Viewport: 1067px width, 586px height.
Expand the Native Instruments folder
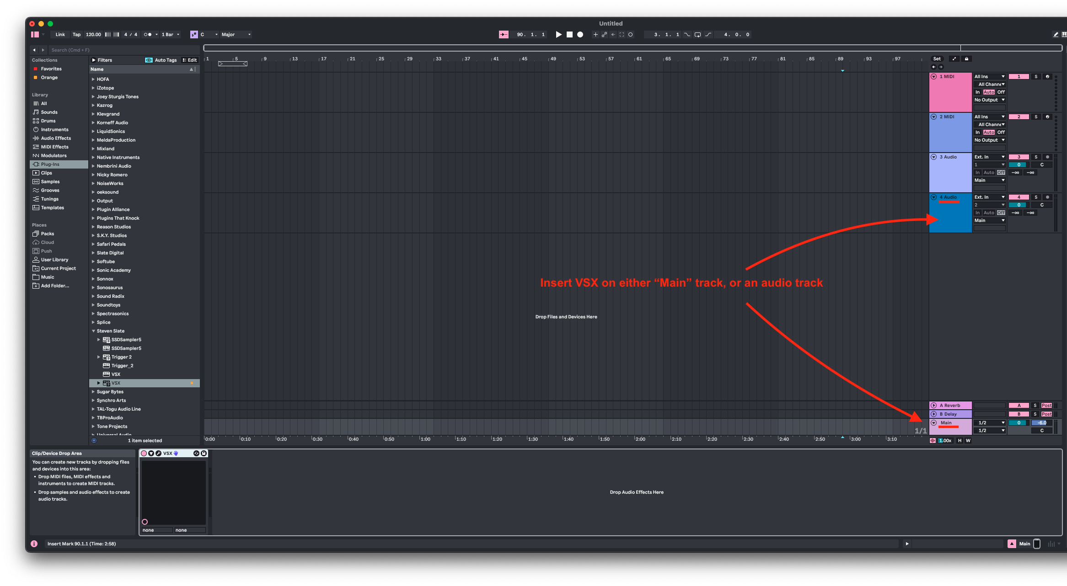click(x=93, y=158)
